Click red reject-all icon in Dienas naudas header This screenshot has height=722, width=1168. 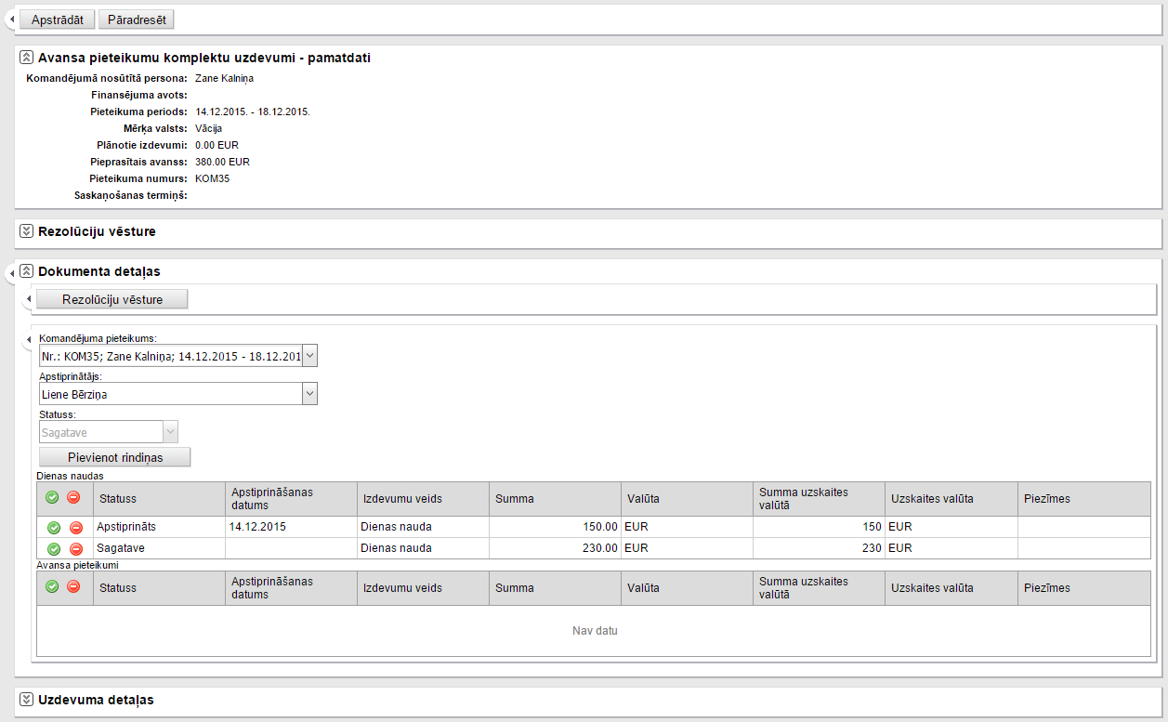coord(73,498)
